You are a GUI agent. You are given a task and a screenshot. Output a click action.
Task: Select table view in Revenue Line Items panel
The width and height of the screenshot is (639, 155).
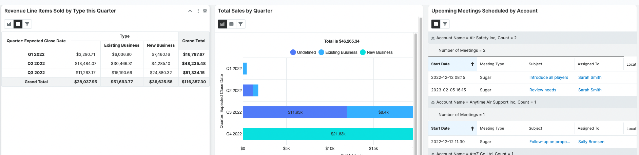[x=18, y=24]
